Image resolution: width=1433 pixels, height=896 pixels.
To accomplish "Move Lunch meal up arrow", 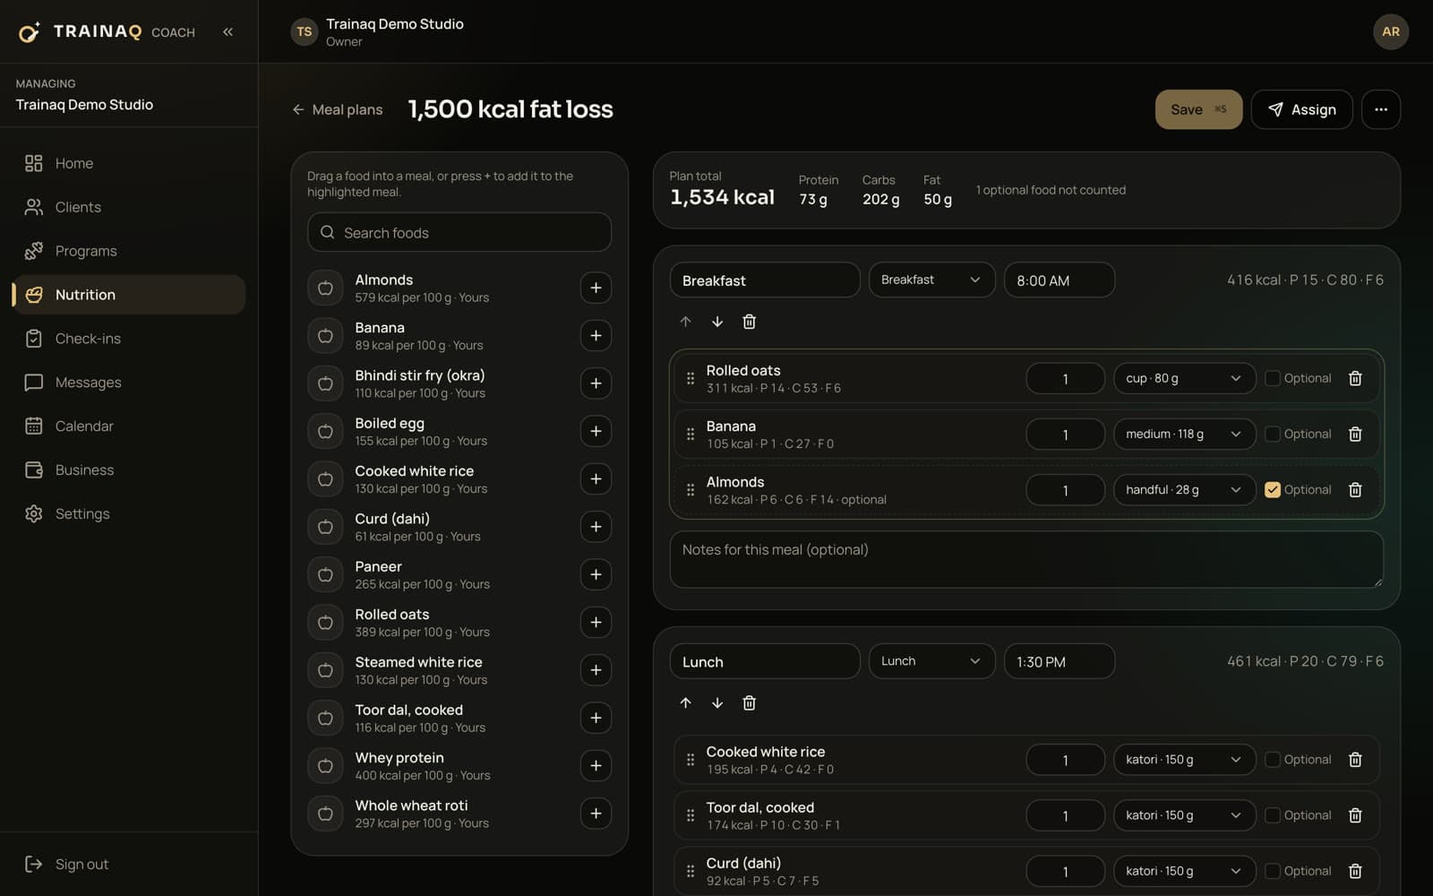I will pyautogui.click(x=685, y=703).
